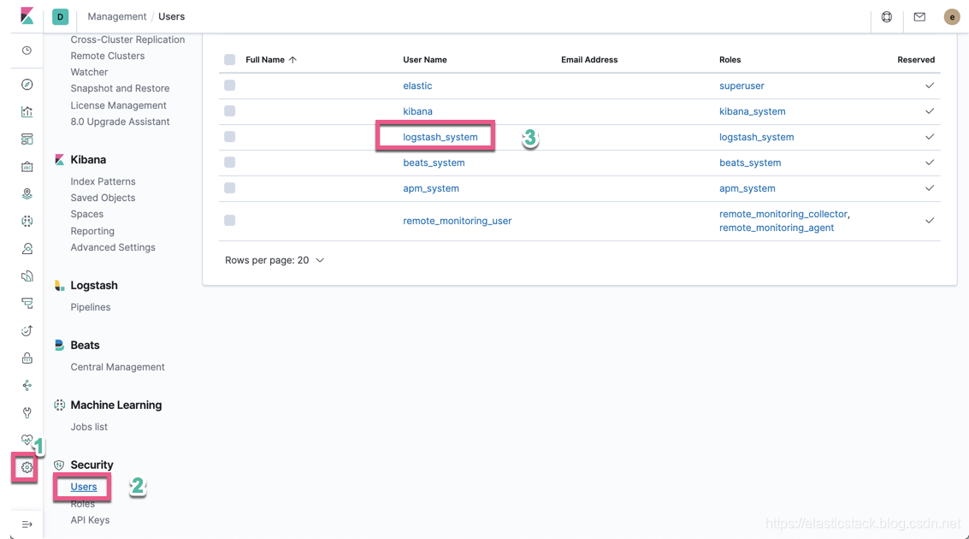Open Machine Learning sidebar navigation icon
Image resolution: width=969 pixels, height=539 pixels.
[27, 222]
